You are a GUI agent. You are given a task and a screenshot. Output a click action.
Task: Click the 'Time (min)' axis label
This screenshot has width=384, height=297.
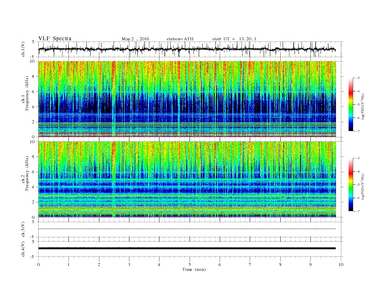click(x=194, y=269)
